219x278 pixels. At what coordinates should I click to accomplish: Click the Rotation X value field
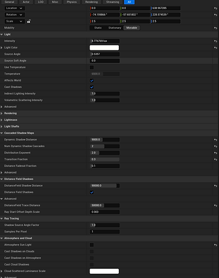(104, 14)
